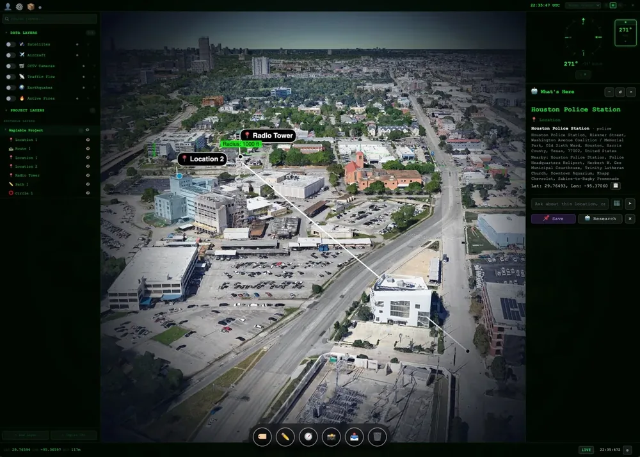
Task: Click the Satellites layer icon
Action: click(22, 44)
